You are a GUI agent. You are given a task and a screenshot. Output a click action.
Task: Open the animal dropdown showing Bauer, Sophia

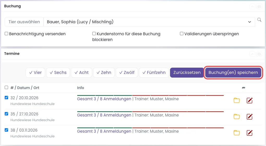pos(149,22)
